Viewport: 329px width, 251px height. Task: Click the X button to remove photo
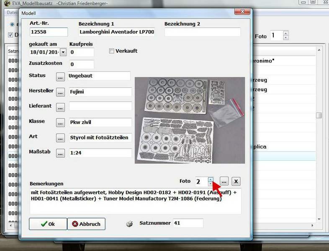point(236,182)
